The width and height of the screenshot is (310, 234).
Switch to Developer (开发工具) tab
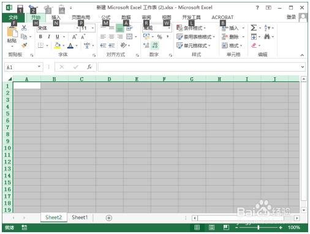coord(191,18)
